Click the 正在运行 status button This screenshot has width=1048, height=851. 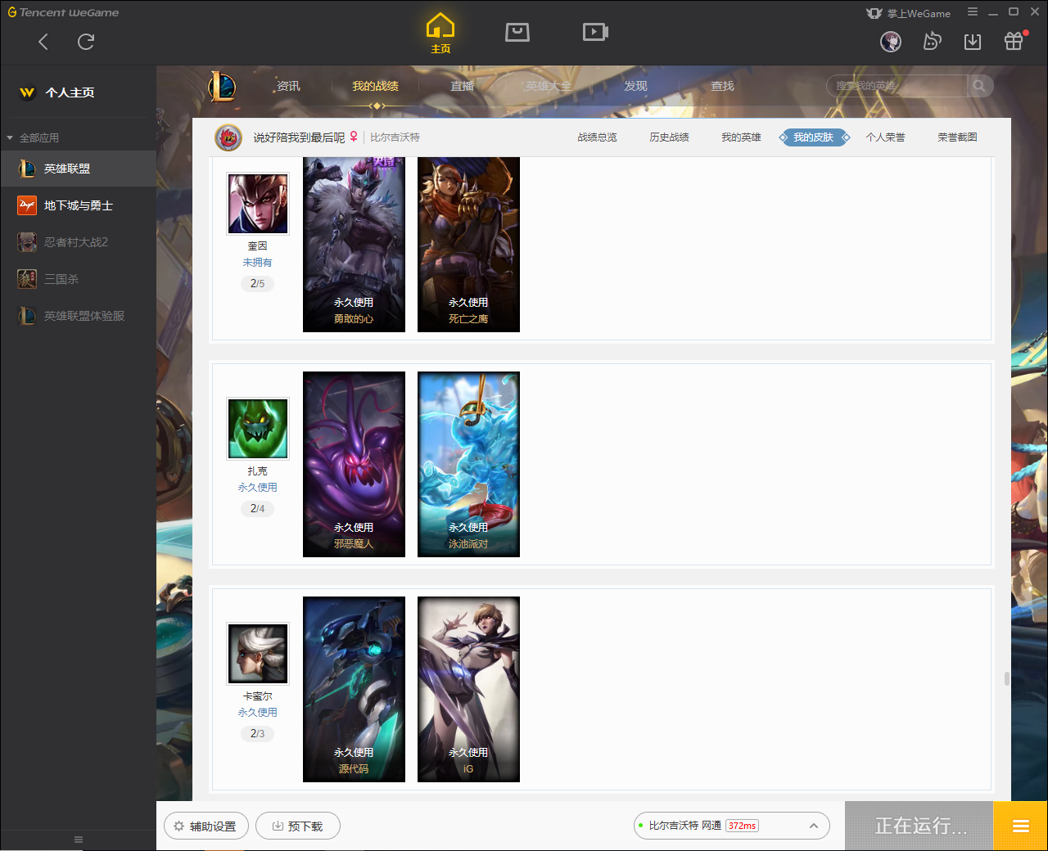pos(919,826)
